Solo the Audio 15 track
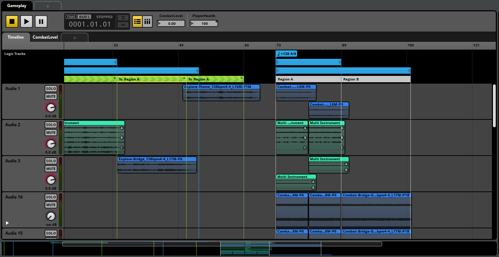 point(51,233)
